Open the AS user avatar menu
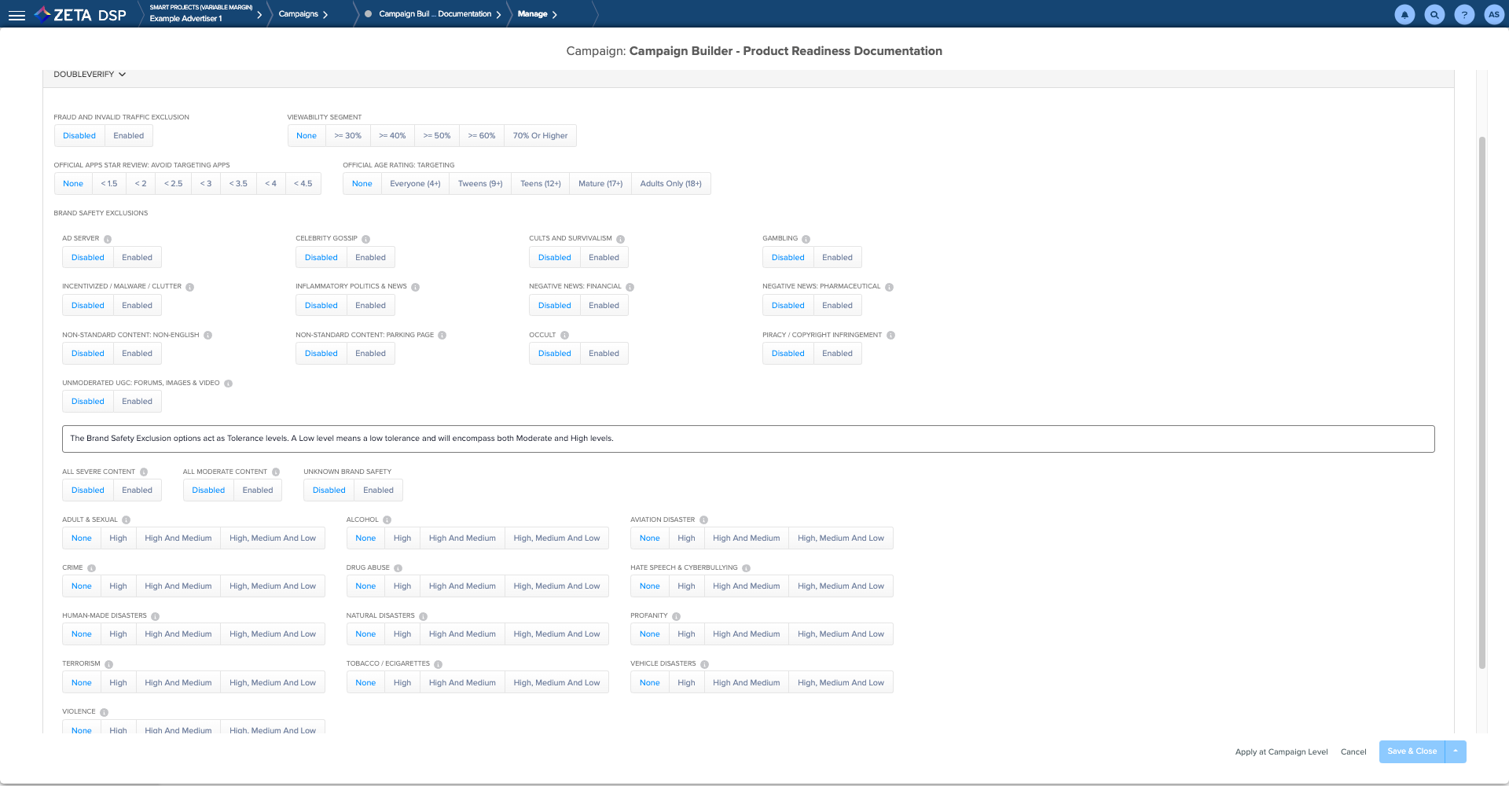 coord(1493,15)
